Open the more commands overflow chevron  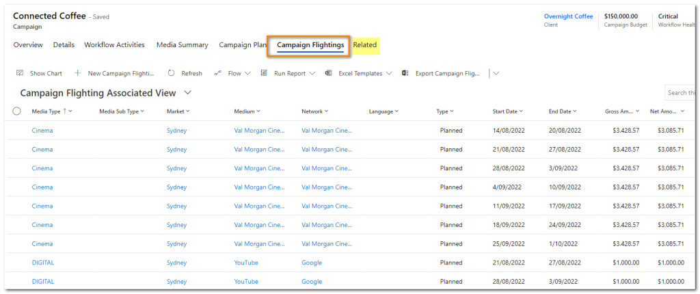pos(496,73)
